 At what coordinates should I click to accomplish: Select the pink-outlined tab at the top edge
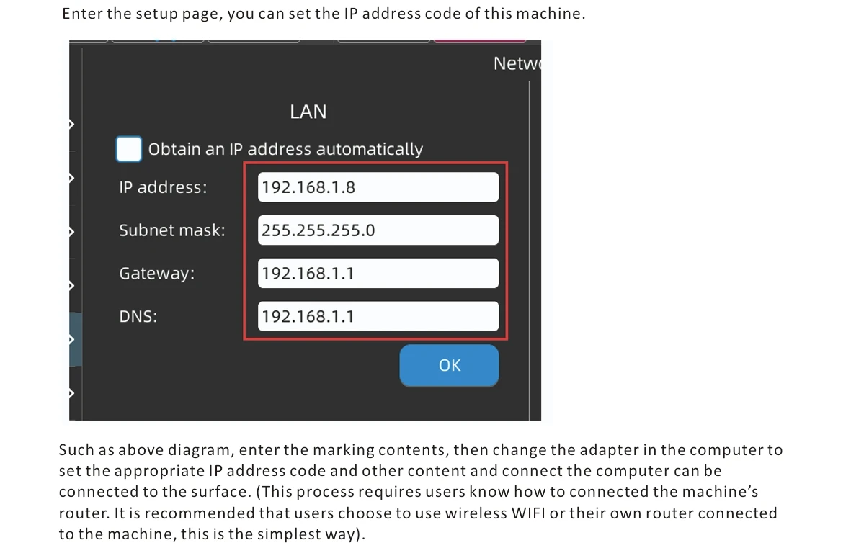click(480, 41)
